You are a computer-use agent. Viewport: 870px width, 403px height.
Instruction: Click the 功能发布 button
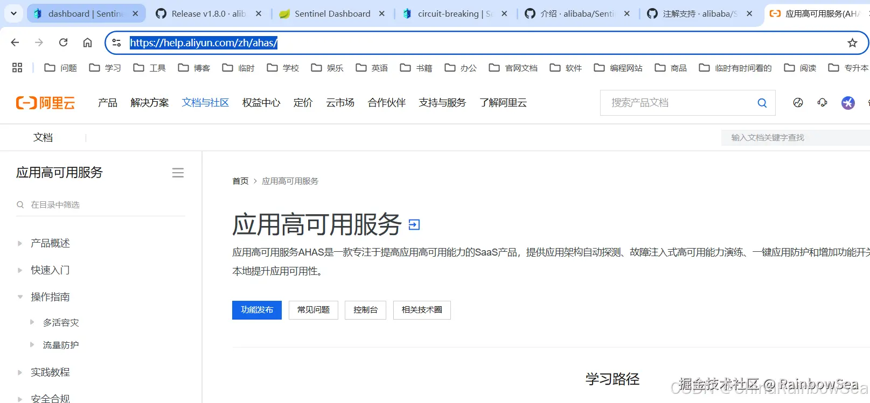pos(257,310)
